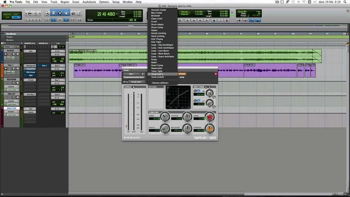Select the Grabber hand tool
Viewport: 350px width, 197px height.
pyautogui.click(x=66, y=13)
